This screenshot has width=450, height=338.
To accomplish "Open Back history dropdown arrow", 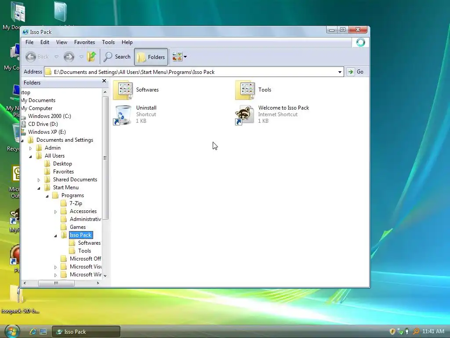I will pyautogui.click(x=57, y=57).
